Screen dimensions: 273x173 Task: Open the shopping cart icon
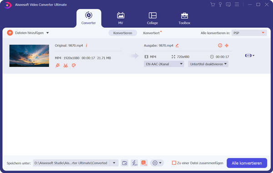pyautogui.click(x=212, y=5)
